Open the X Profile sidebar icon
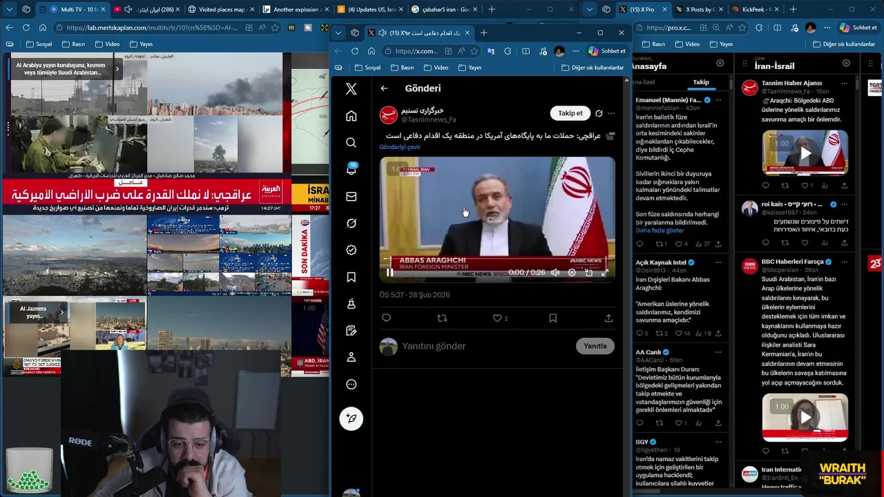 click(351, 357)
